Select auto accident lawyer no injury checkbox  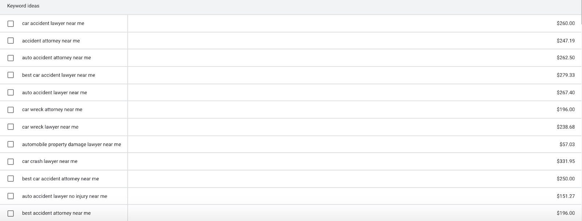(x=11, y=196)
